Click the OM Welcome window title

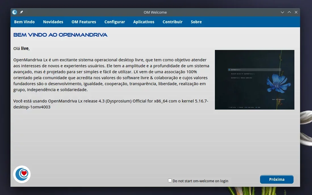coord(155,12)
